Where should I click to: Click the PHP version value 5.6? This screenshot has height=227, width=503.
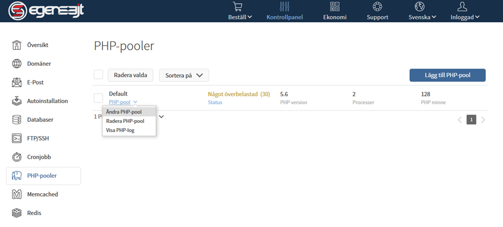[284, 94]
